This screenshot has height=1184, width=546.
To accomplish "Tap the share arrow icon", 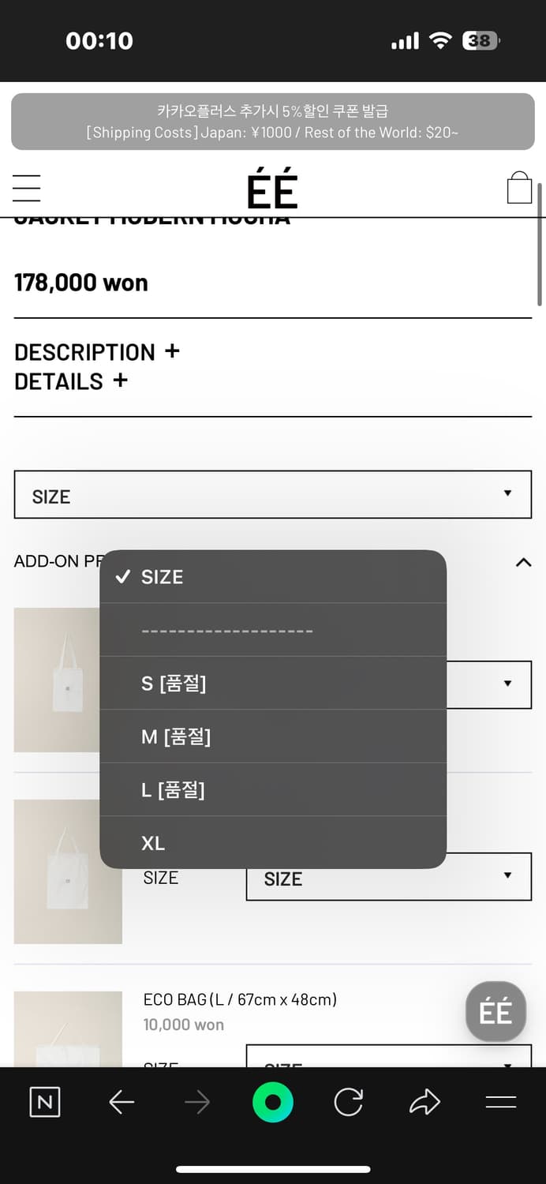I will (x=424, y=1102).
